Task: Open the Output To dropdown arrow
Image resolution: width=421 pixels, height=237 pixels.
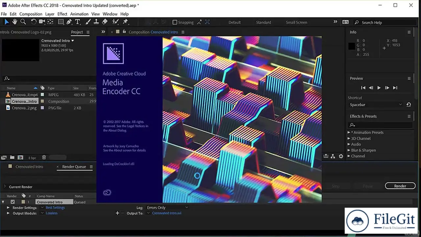Action: 148,213
